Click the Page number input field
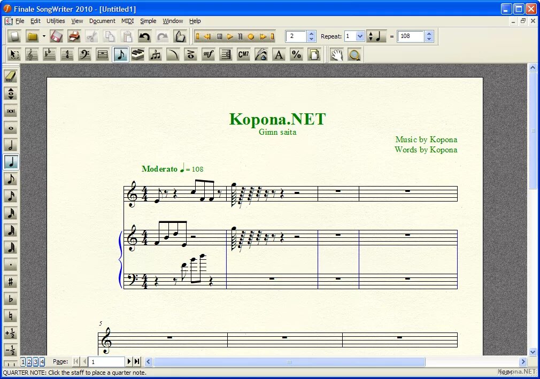The width and height of the screenshot is (540, 379). 106,362
